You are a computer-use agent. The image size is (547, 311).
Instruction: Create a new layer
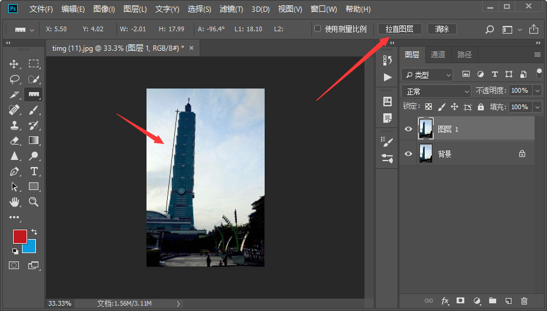(508, 300)
